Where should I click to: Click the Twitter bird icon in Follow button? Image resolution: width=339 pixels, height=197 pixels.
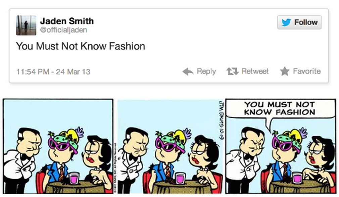pyautogui.click(x=286, y=22)
